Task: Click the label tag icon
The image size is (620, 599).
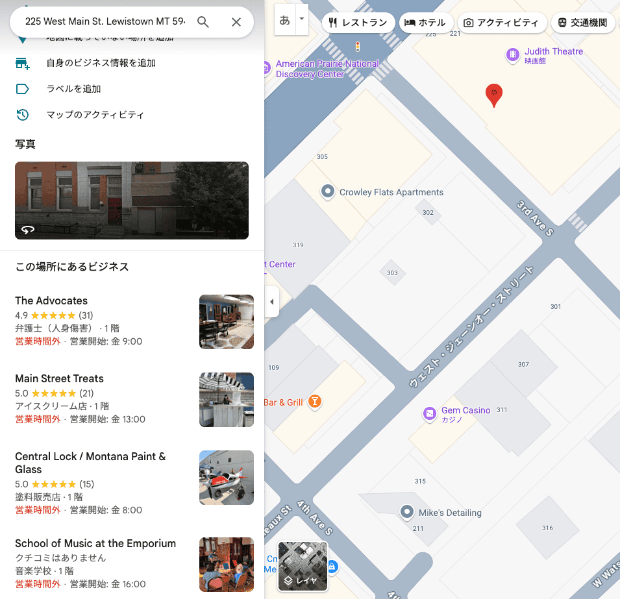Action: pos(22,89)
